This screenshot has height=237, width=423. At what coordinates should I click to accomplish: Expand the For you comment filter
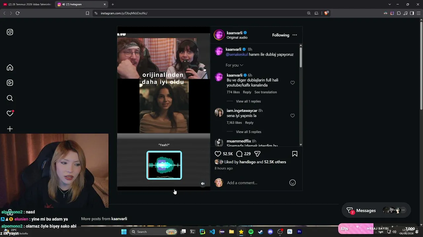coord(235,65)
